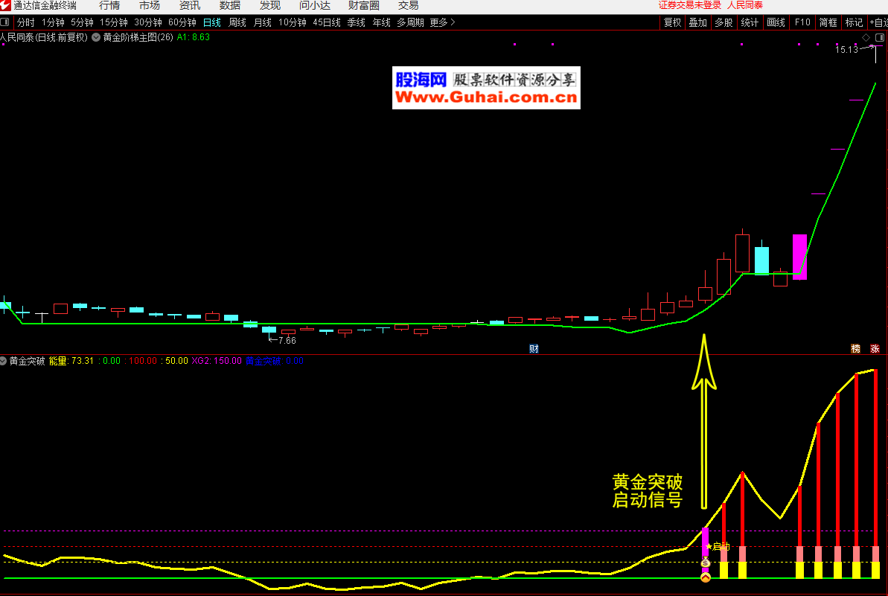Open the Www.Guhai.com.cn watermark link

(486, 97)
